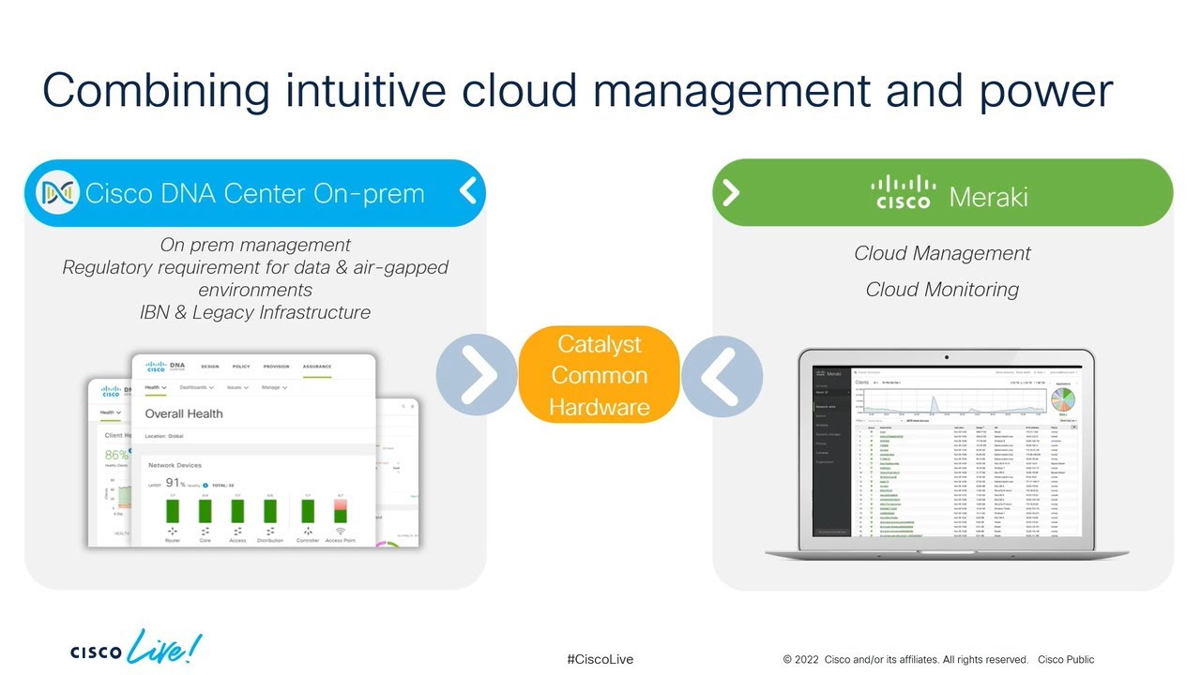Click the left-pointing arrow circle beside Catalyst
The image size is (1201, 675).
(x=722, y=377)
